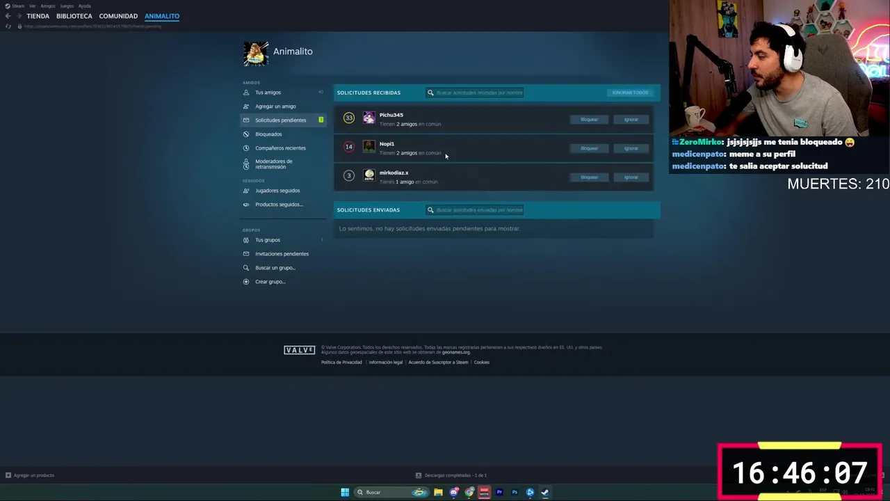Screen dimensions: 890x501
Task: Open Acuerdo de Suscriptor a Steam link
Action: point(438,363)
